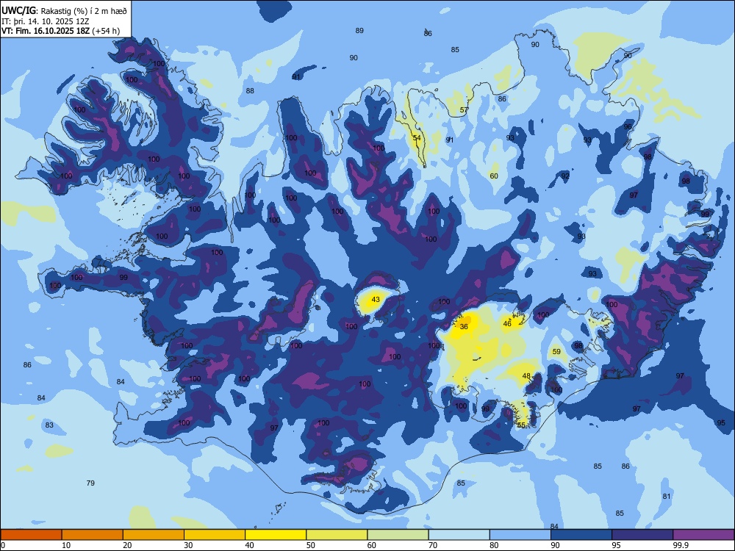Click the 50–60 pale yellow legend swatch
Screen dimensions: 735x551
[x=337, y=535]
